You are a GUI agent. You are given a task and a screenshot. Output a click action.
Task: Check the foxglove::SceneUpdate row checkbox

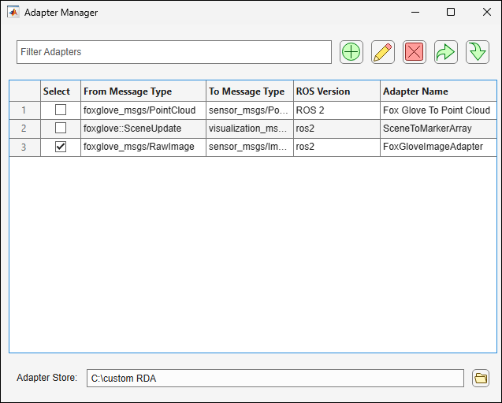(x=61, y=128)
